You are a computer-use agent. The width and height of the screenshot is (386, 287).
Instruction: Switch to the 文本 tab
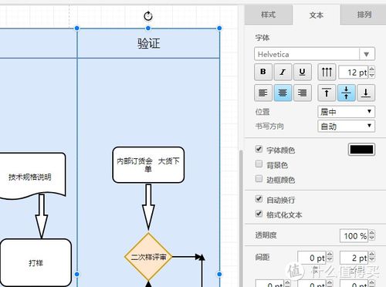317,15
